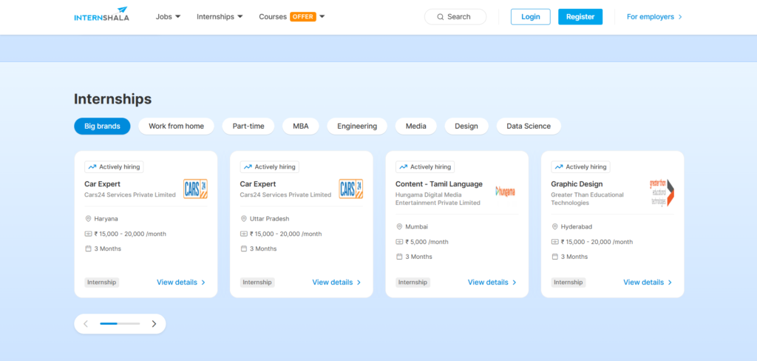This screenshot has width=757, height=361.
Task: Click the Cars24 logo on Haryana card
Action: 195,189
